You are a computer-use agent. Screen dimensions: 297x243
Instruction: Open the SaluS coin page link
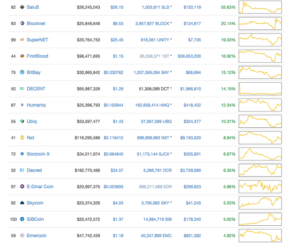coord(33,7)
